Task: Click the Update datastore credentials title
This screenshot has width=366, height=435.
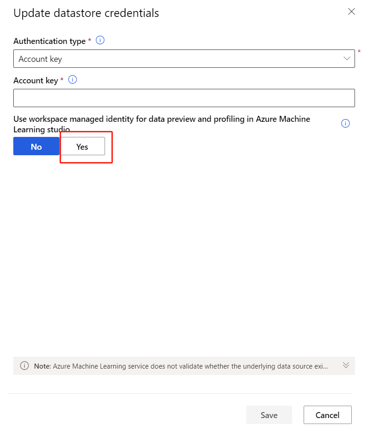Action: (86, 13)
